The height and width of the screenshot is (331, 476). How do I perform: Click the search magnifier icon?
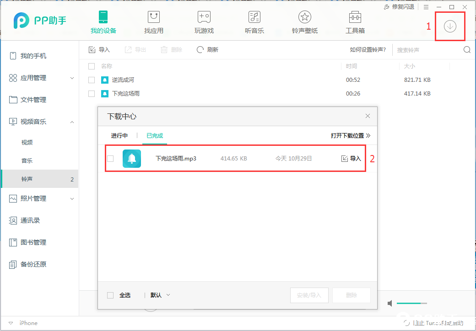pos(467,50)
